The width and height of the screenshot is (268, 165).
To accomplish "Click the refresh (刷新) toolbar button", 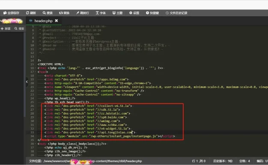I will (x=31, y=13).
